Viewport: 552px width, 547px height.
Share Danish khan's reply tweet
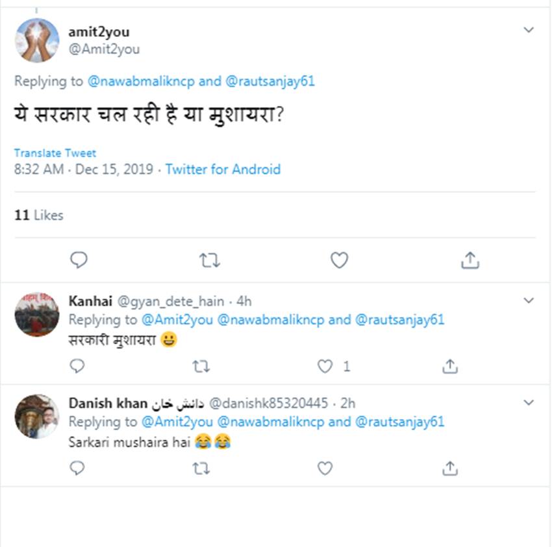449,468
